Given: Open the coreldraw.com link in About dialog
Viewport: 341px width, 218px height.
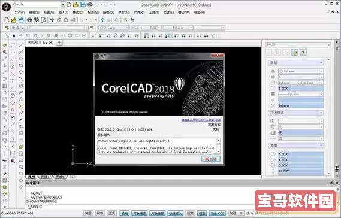Looking at the screenshot, I should [x=201, y=120].
